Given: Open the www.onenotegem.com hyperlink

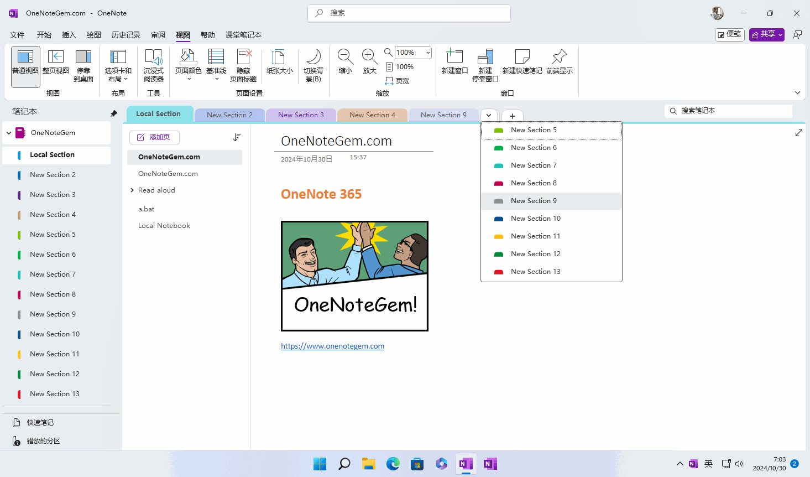Looking at the screenshot, I should pos(332,346).
